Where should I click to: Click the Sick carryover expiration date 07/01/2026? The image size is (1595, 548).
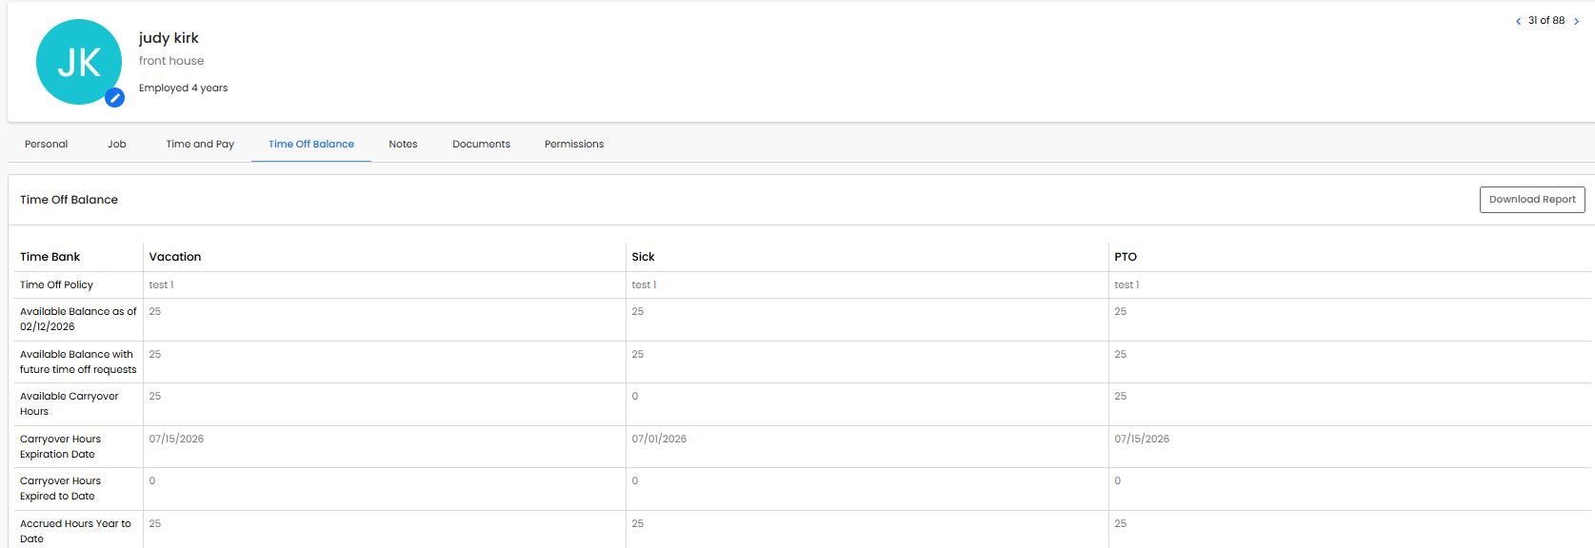[659, 440]
